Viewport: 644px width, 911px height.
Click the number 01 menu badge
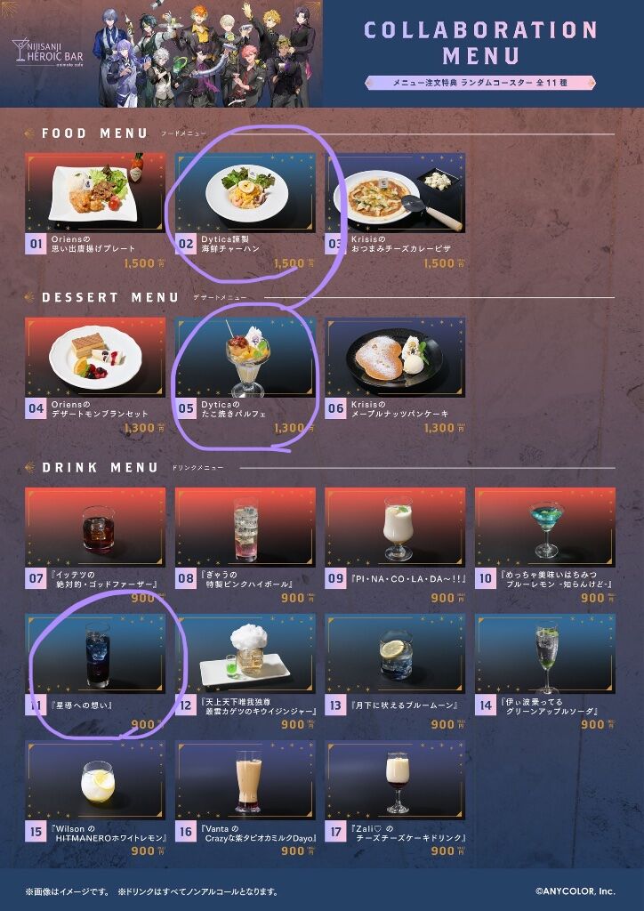[36, 244]
